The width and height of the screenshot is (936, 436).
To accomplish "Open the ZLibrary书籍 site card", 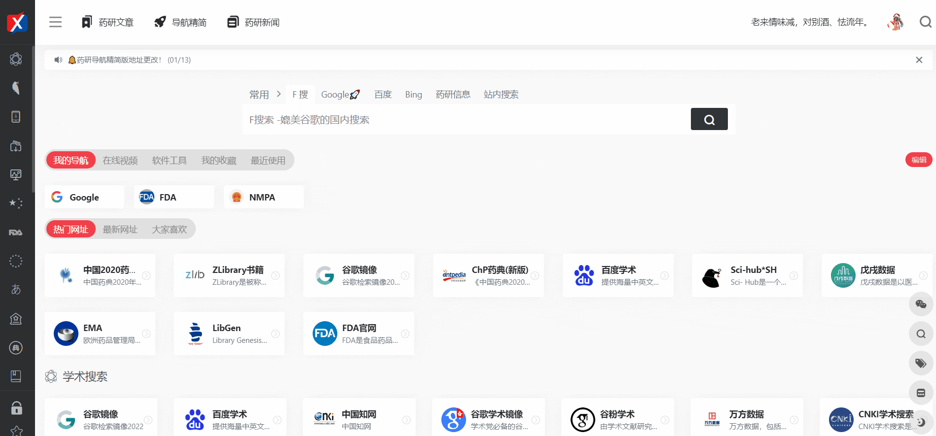I will click(229, 275).
